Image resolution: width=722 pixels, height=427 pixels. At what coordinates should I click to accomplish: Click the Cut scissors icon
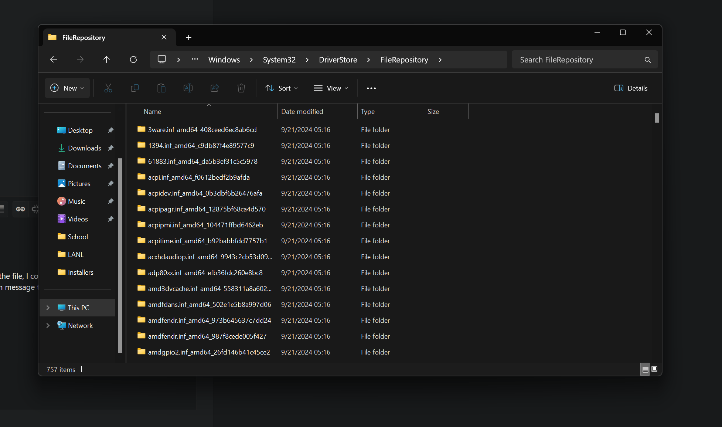[108, 88]
